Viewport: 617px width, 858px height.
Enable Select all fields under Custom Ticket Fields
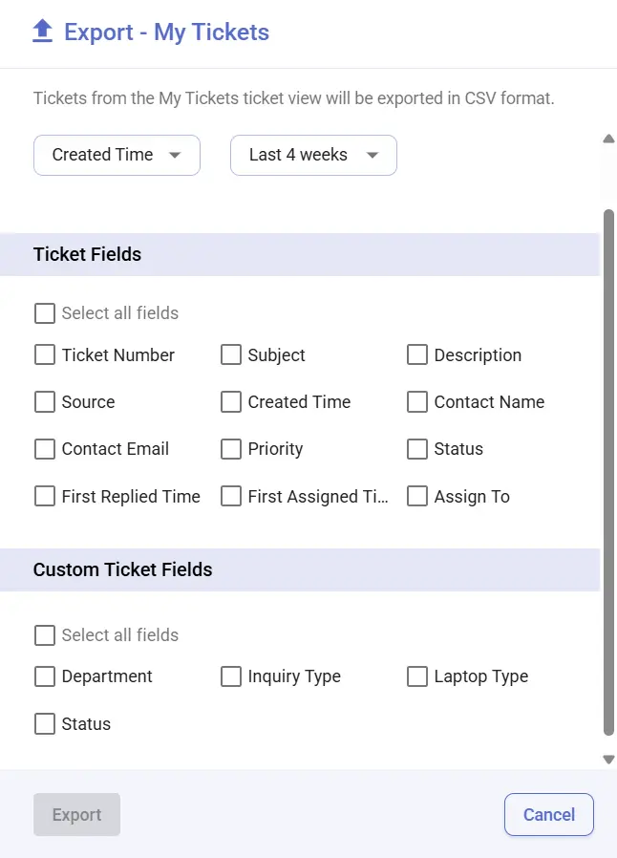tap(44, 634)
